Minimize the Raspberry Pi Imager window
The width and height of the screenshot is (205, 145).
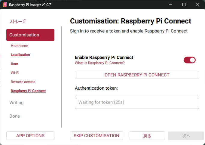pos(170,5)
